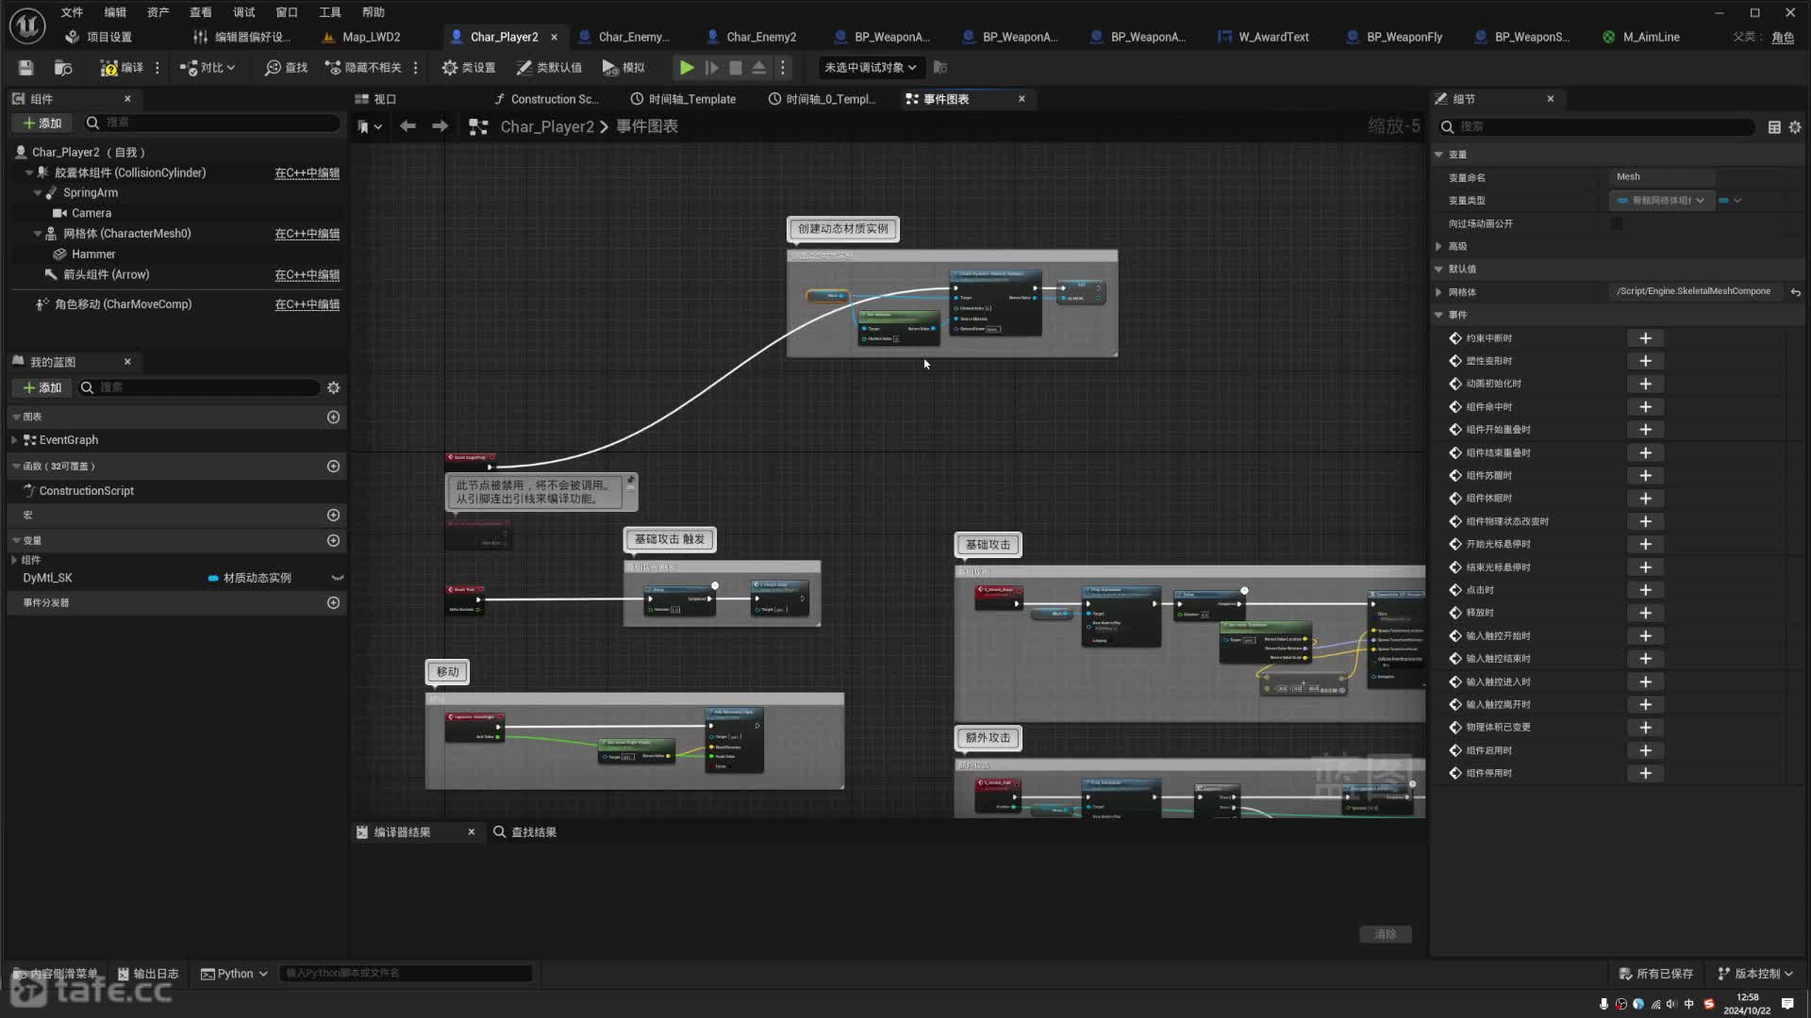Click the Python command input field
This screenshot has height=1018, width=1811.
[x=406, y=973]
